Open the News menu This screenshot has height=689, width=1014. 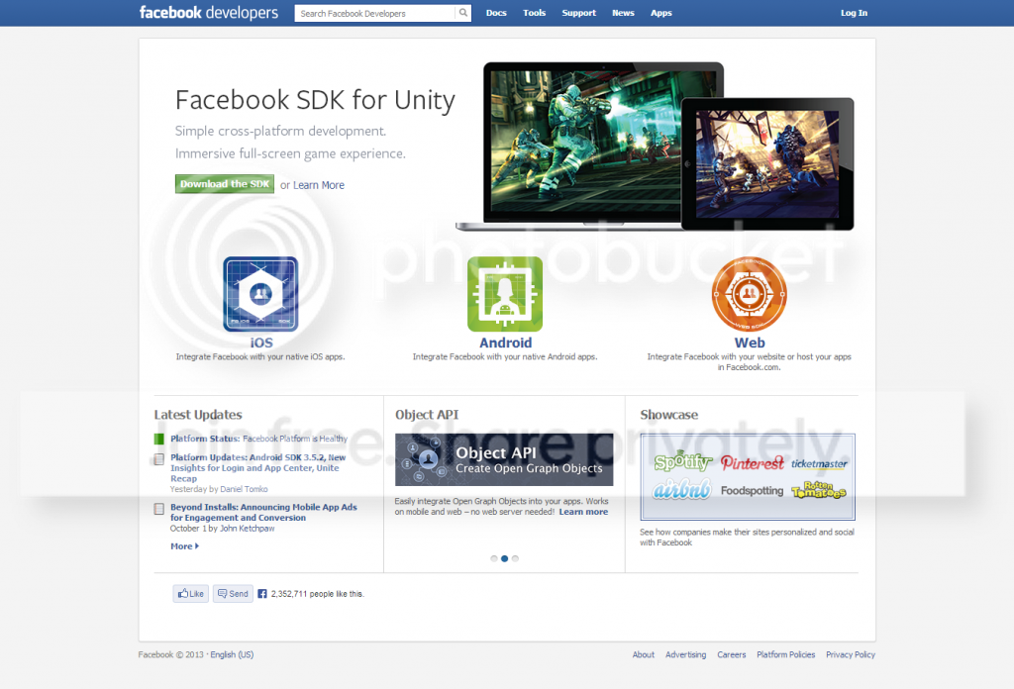(623, 13)
